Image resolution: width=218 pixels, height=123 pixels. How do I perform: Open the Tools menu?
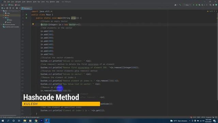43,2
